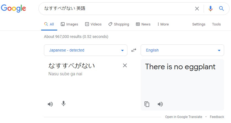Image resolution: width=231 pixels, height=123 pixels.
Task: Switch to the News tab
Action: coord(143,24)
